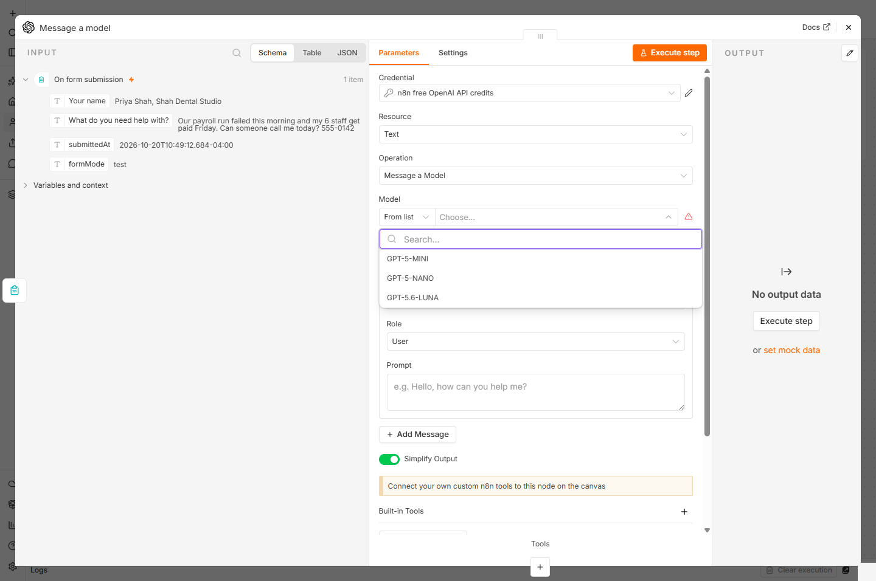The height and width of the screenshot is (581, 876).
Task: Choose GPT-5.6-LUNA from model list
Action: tap(540, 298)
